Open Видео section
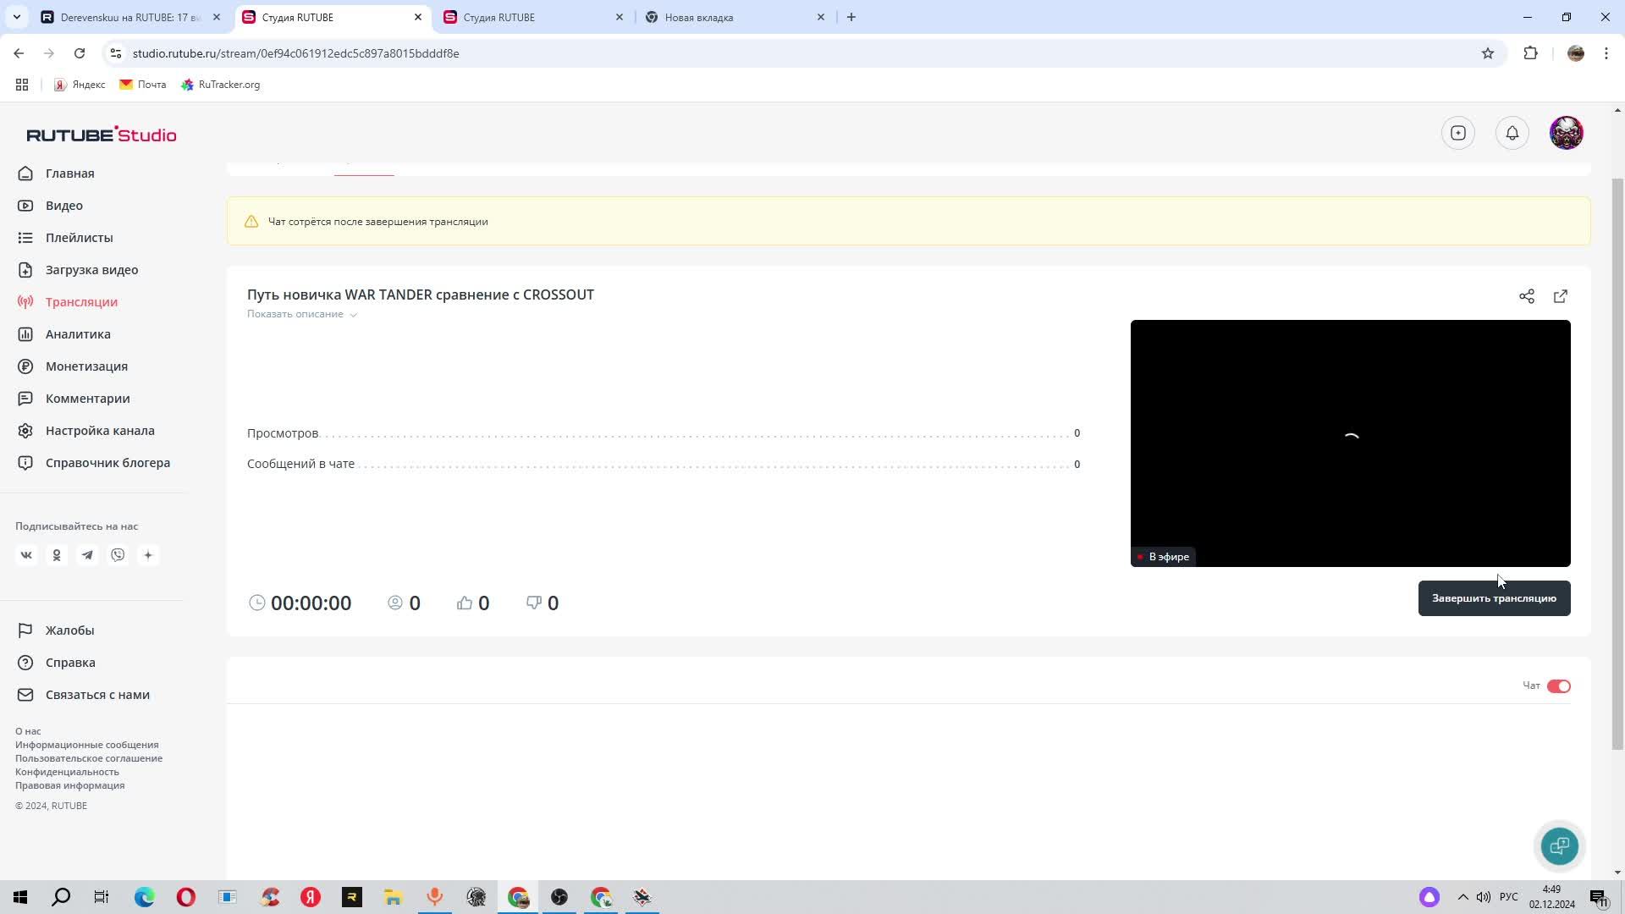1625x914 pixels. (64, 206)
